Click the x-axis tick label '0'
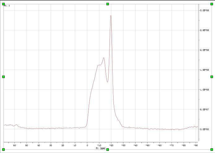 click(x=87, y=146)
